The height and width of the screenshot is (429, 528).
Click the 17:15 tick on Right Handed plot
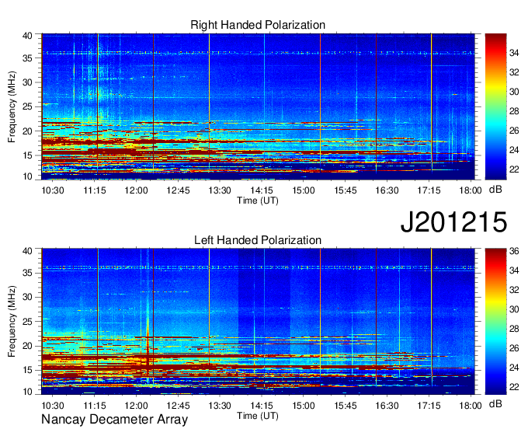pyautogui.click(x=429, y=190)
